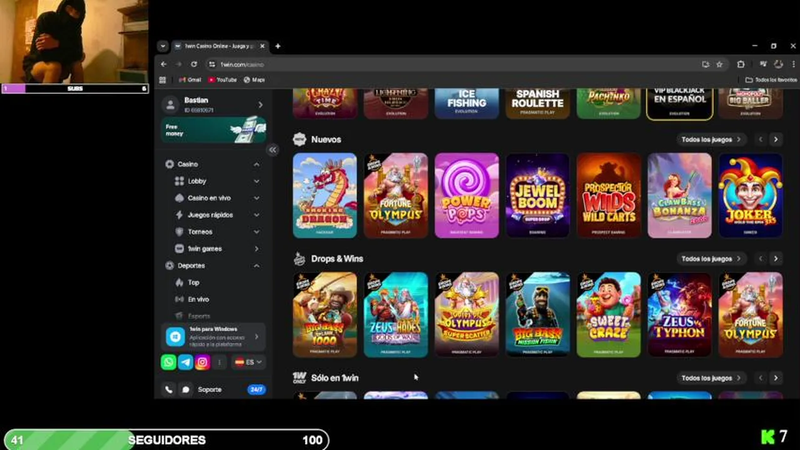This screenshot has height=450, width=800.
Task: Show next games in Nuevos row
Action: coord(776,139)
